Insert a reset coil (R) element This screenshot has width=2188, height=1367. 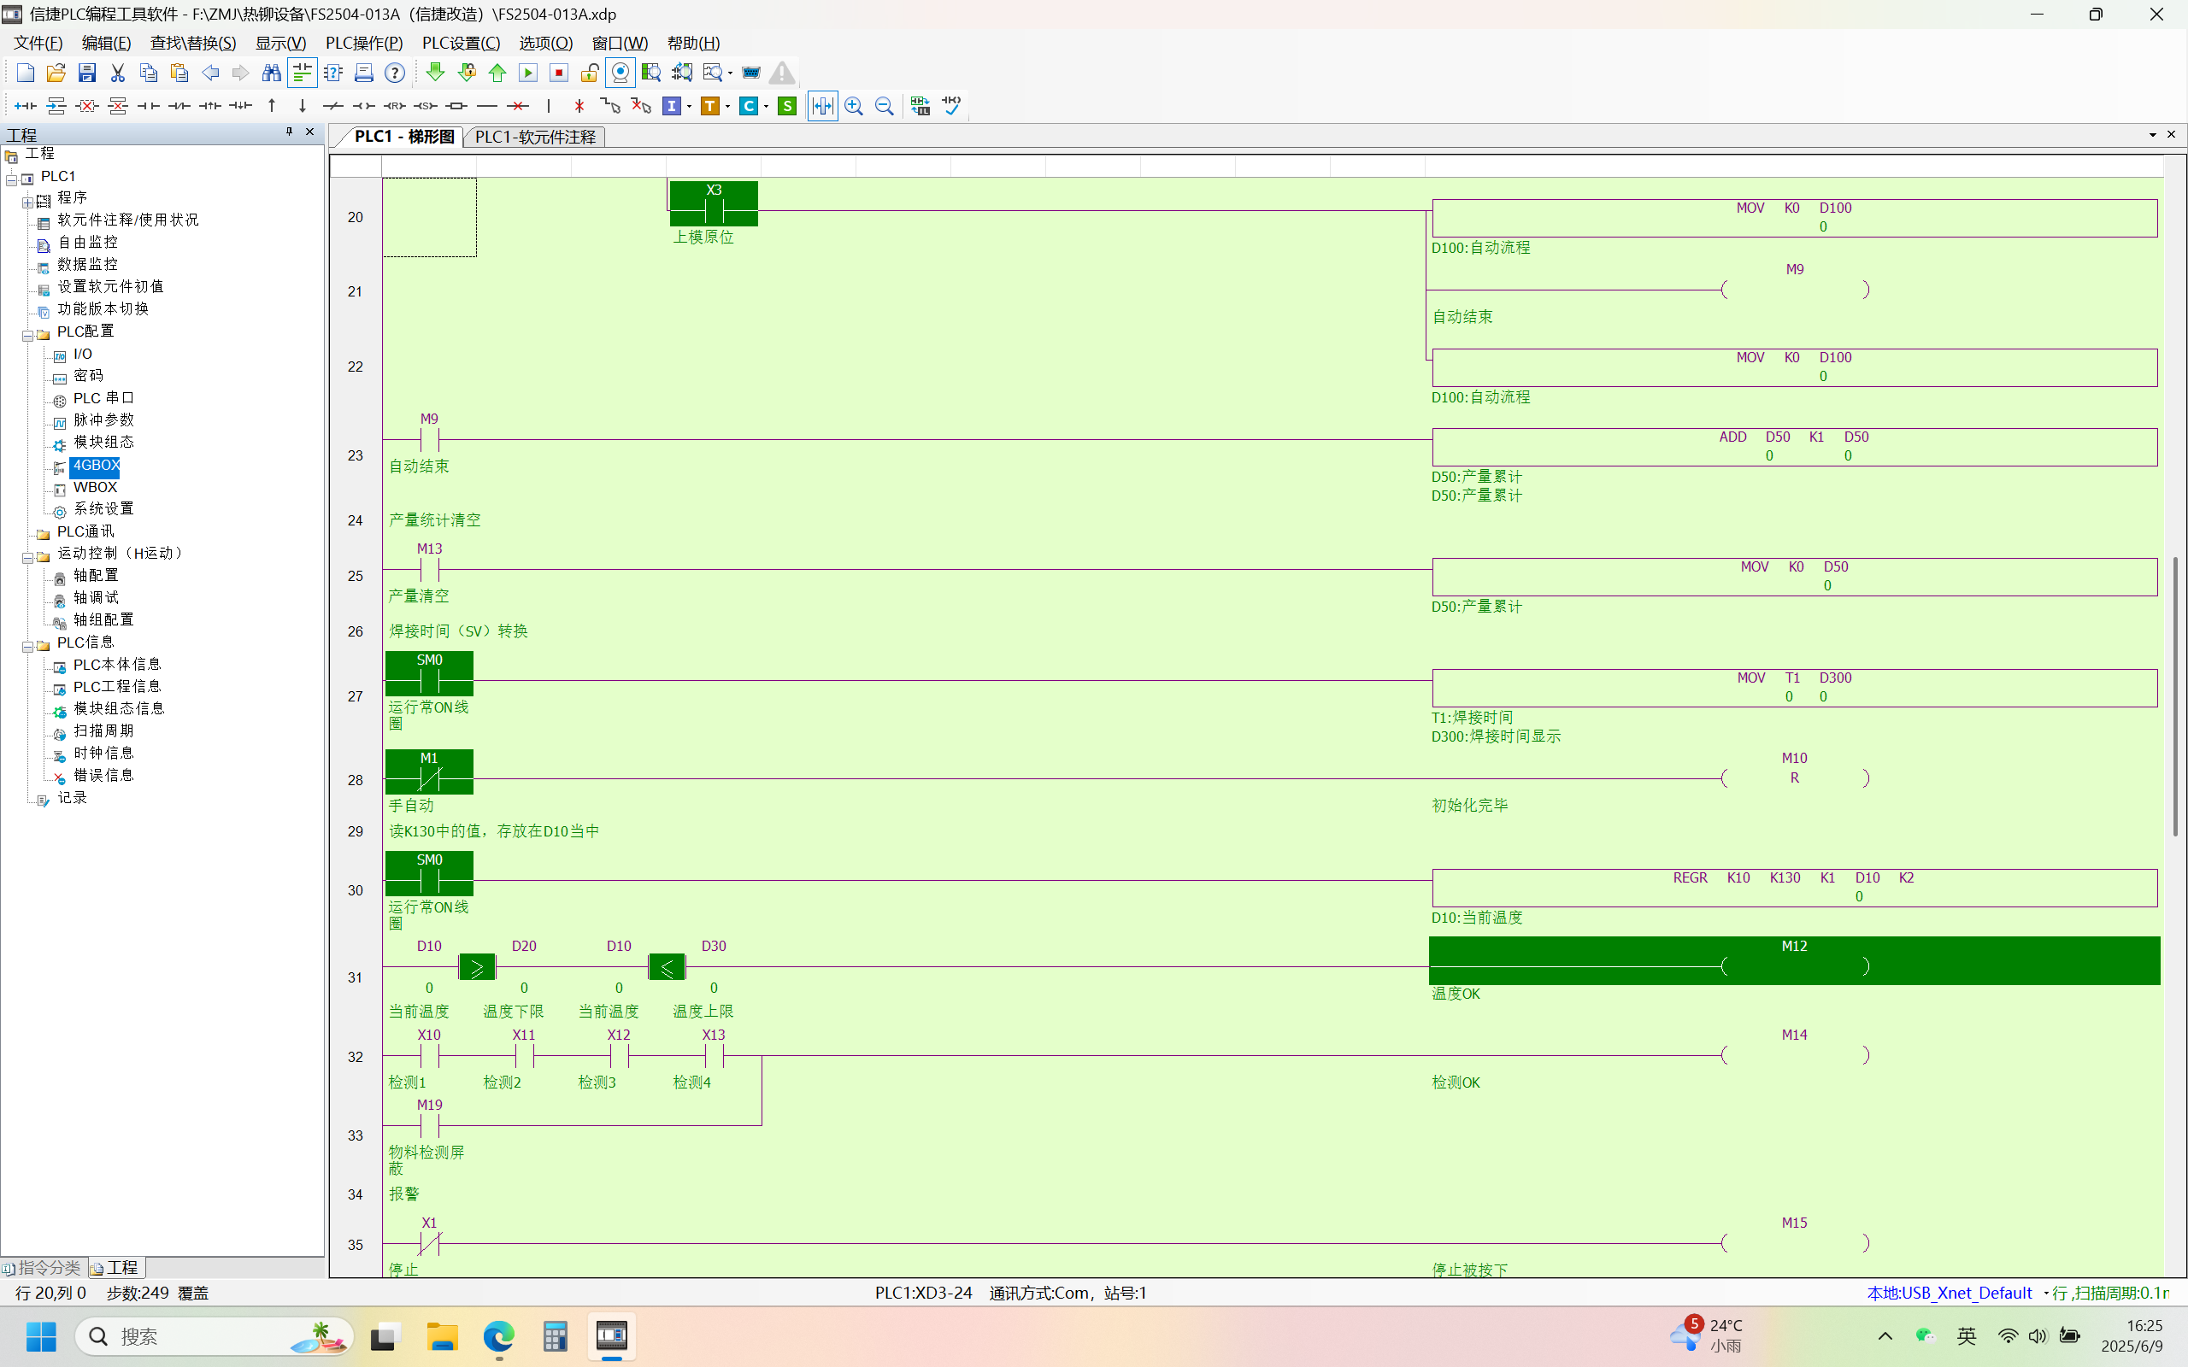pos(394,106)
